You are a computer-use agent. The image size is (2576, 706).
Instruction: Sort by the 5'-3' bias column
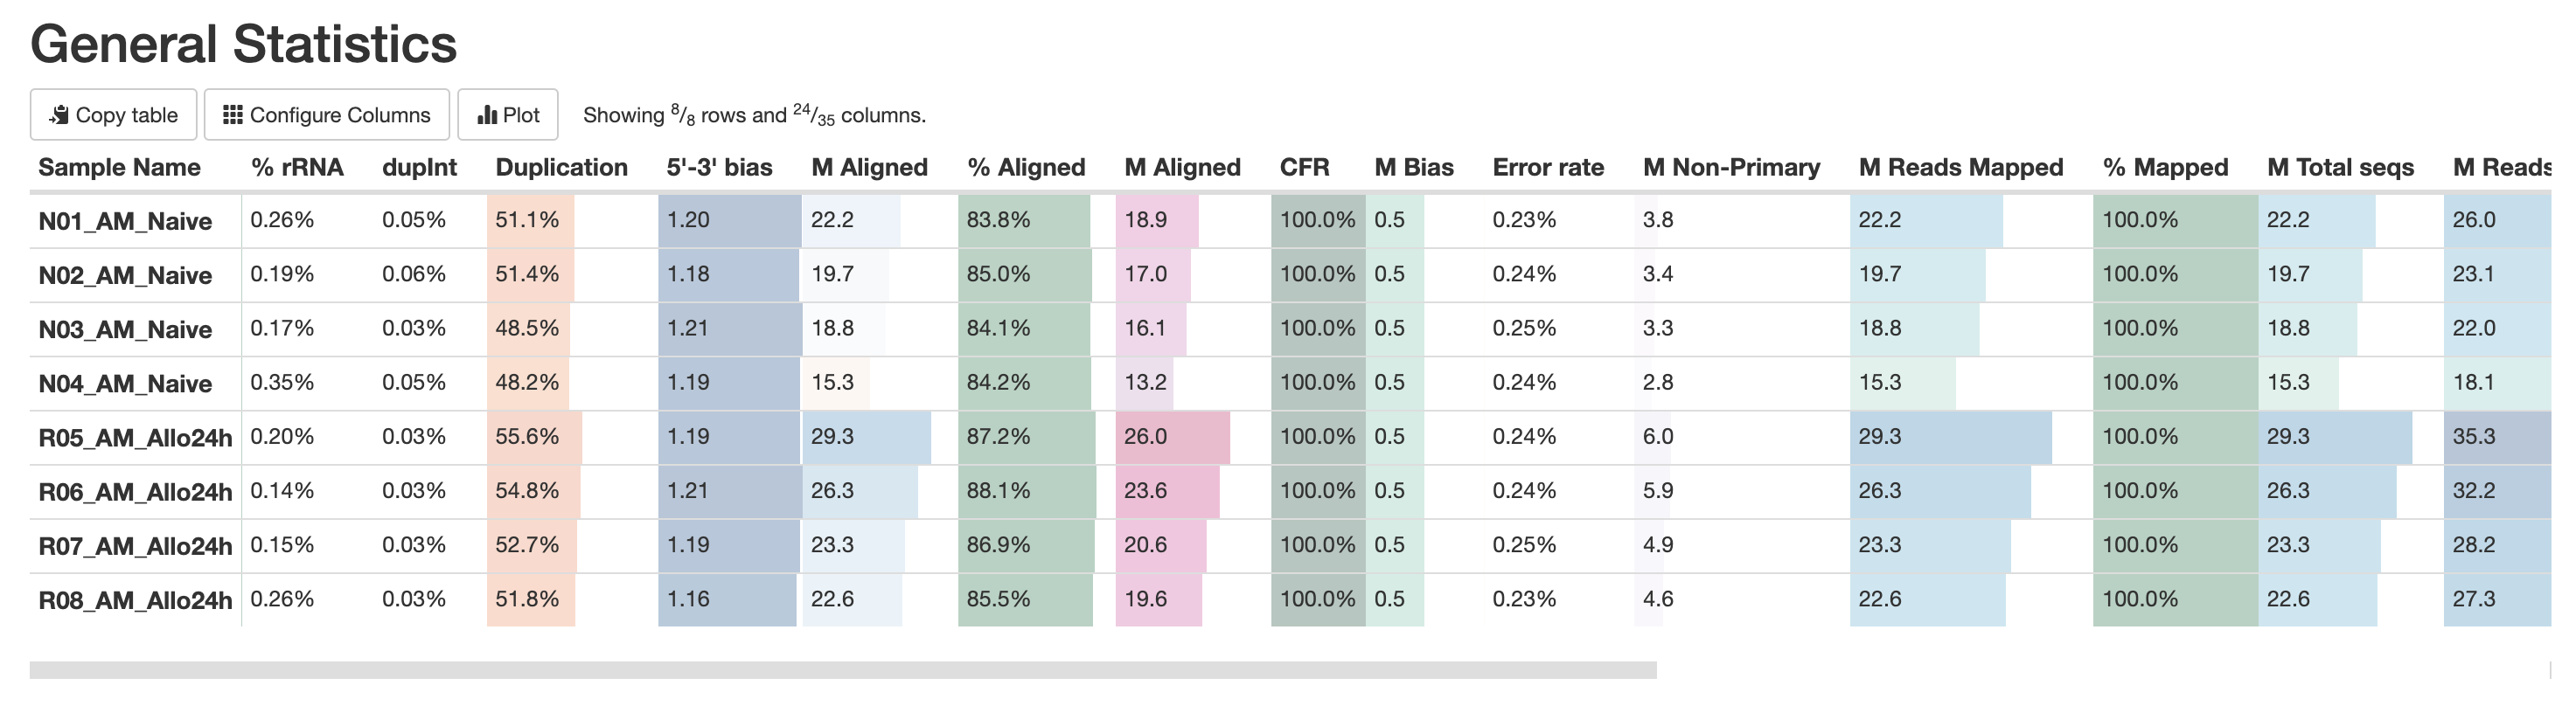coord(719,167)
